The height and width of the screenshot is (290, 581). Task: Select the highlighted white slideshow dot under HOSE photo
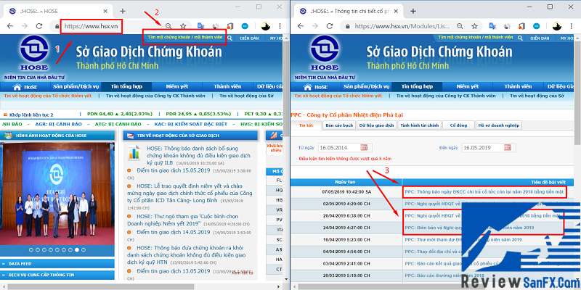pyautogui.click(x=77, y=249)
